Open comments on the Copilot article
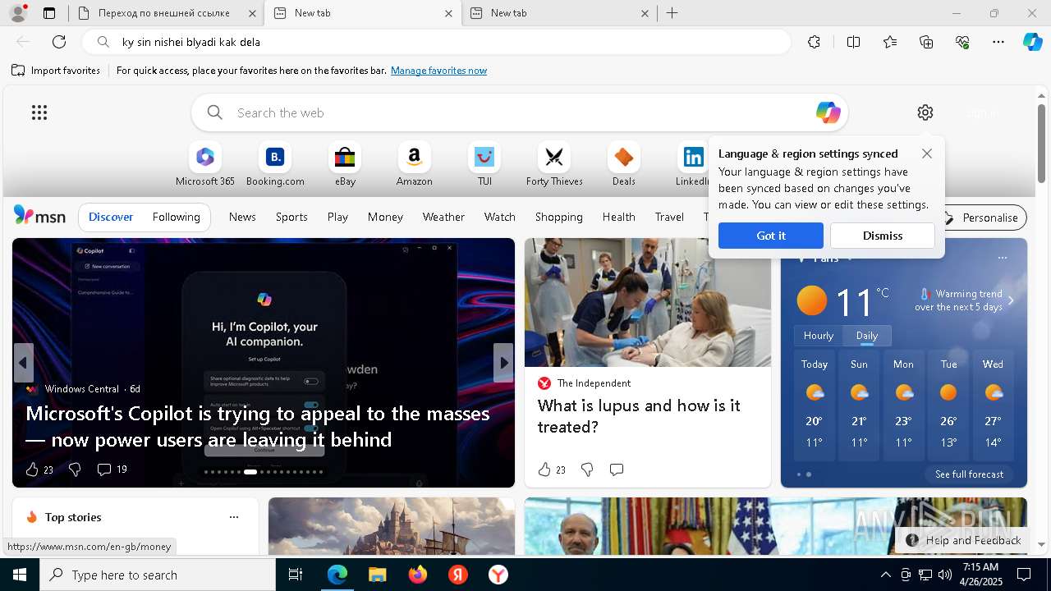 (112, 470)
